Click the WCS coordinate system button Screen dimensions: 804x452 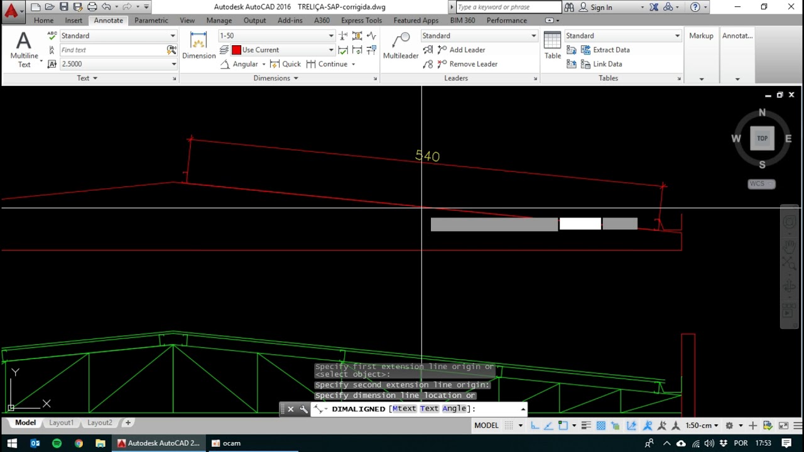(761, 184)
